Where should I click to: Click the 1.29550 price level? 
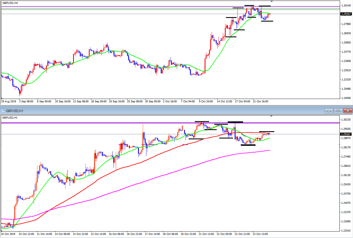point(346,129)
